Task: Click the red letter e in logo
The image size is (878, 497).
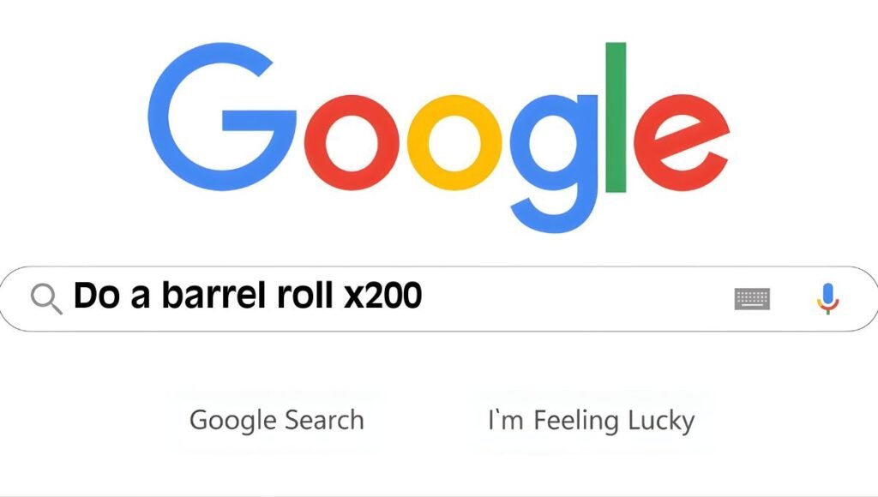Action: point(682,143)
